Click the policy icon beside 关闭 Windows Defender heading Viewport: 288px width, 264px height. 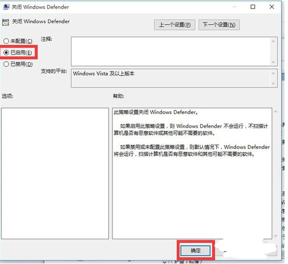pyautogui.click(x=6, y=22)
